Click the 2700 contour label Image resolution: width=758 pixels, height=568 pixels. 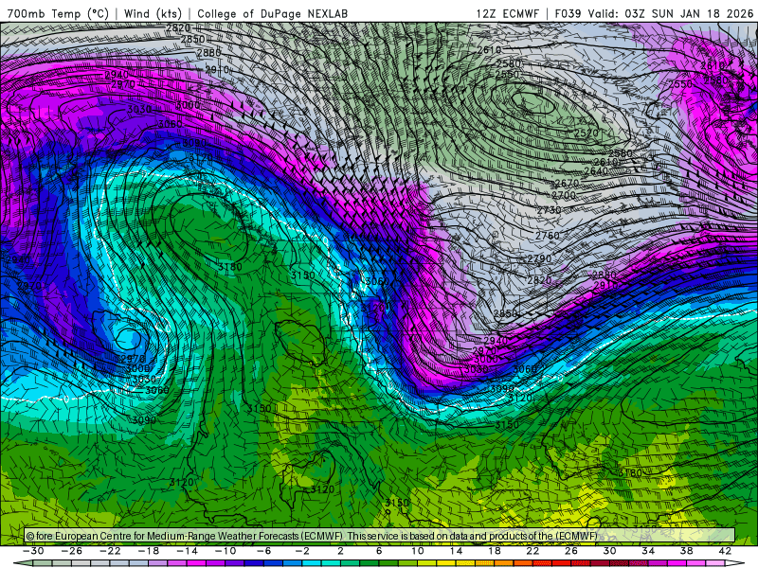[564, 195]
